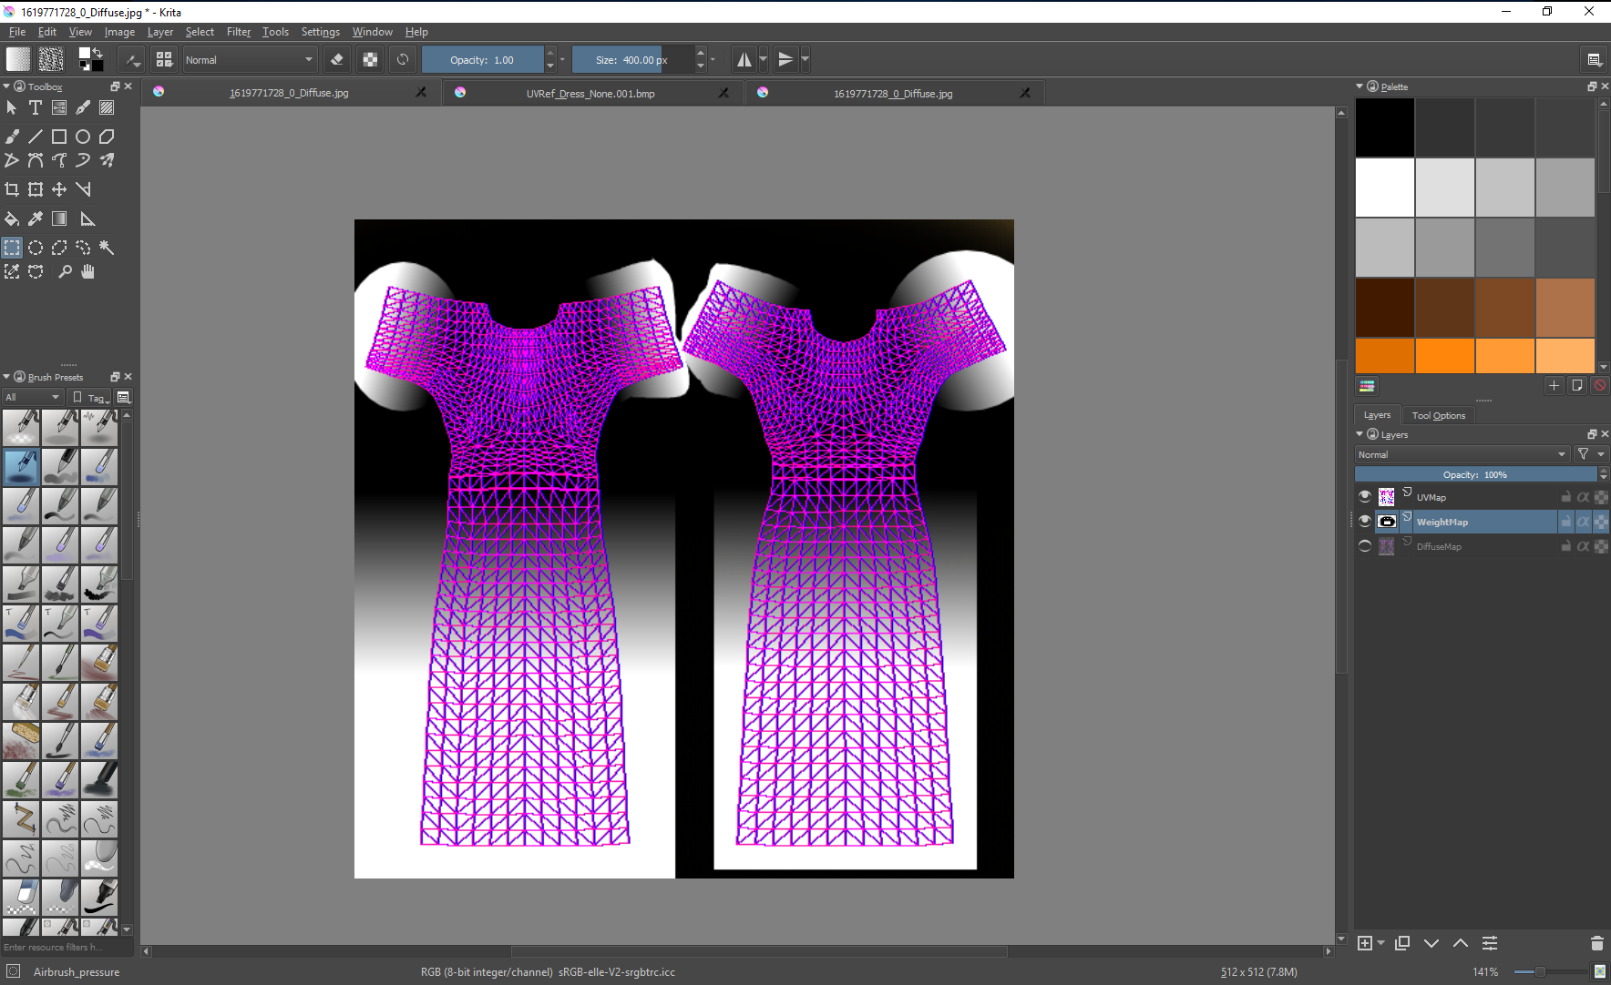Viewport: 1611px width, 985px height.
Task: Switch to Tool Options tab
Action: [1439, 415]
